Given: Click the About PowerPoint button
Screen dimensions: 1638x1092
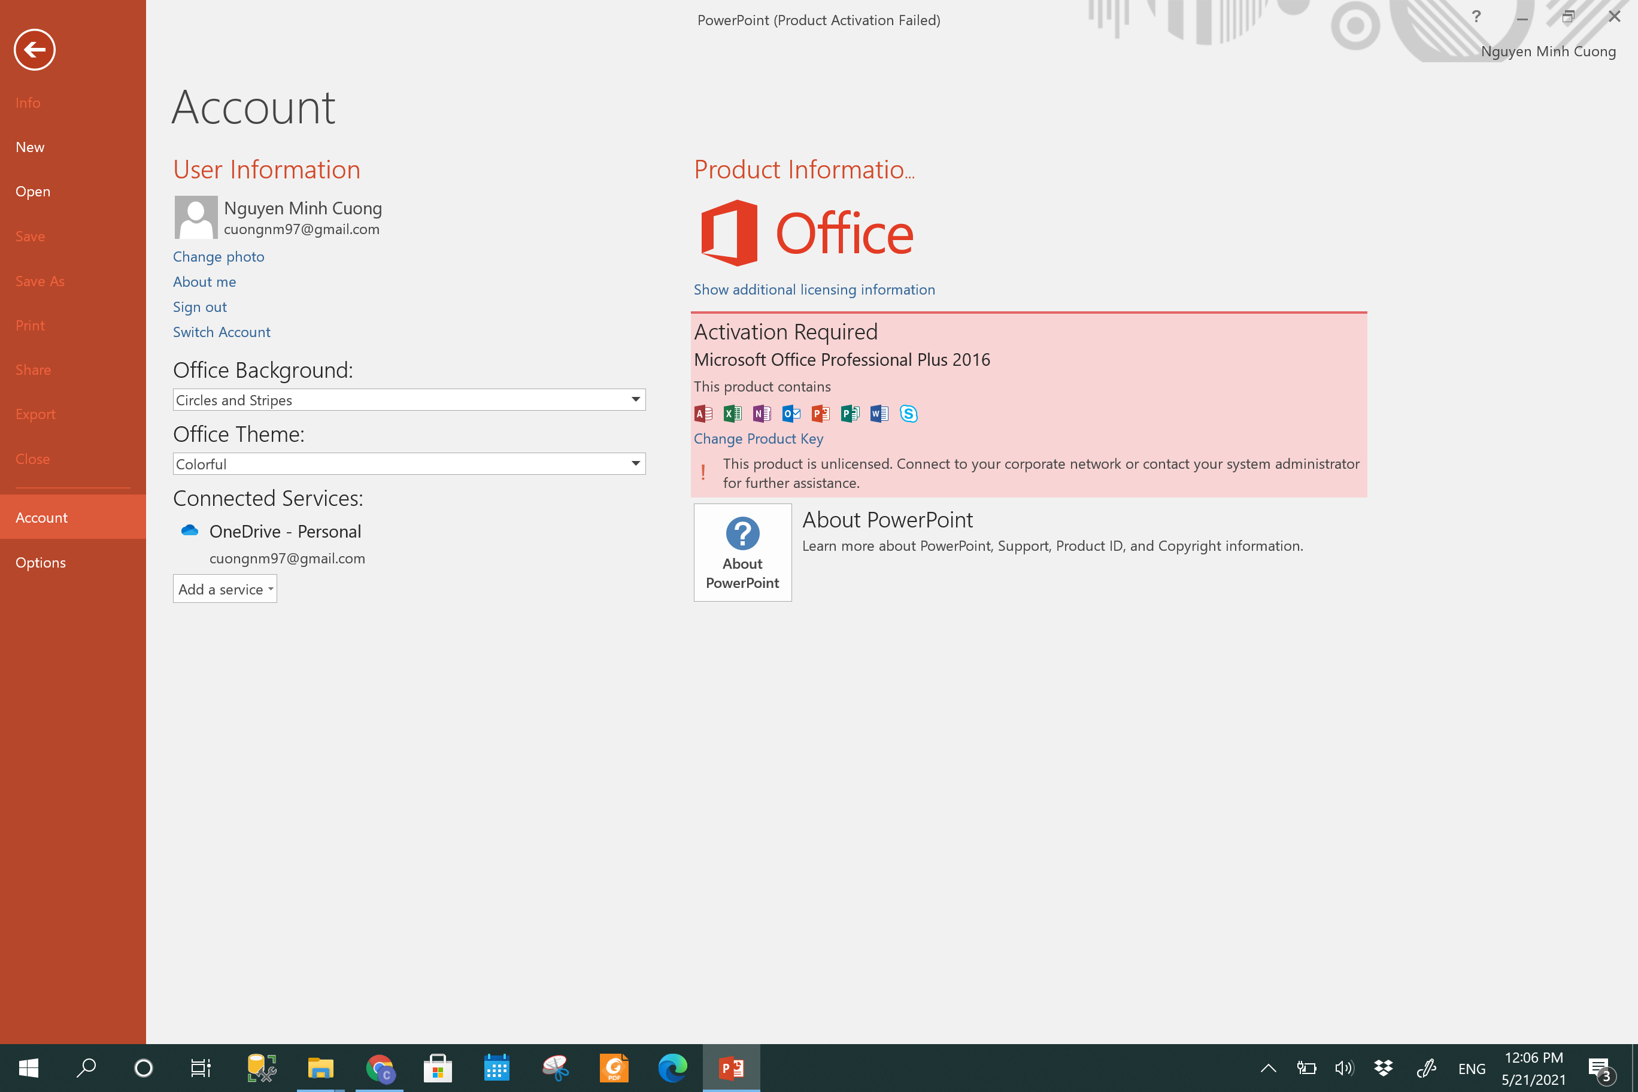Looking at the screenshot, I should tap(742, 552).
